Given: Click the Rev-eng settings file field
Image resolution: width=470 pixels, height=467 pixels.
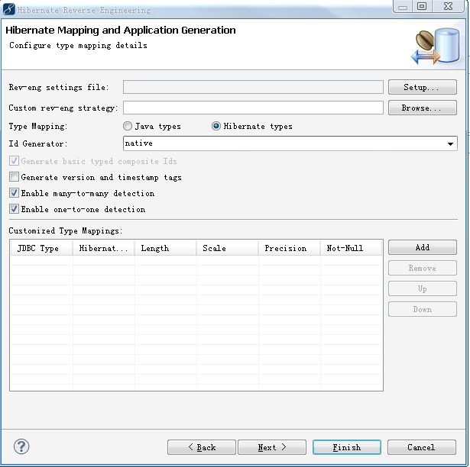Looking at the screenshot, I should [253, 87].
